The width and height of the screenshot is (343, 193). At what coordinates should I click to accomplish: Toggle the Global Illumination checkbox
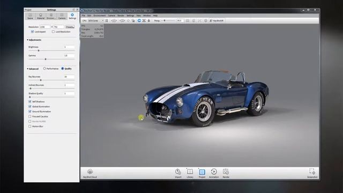coord(30,107)
